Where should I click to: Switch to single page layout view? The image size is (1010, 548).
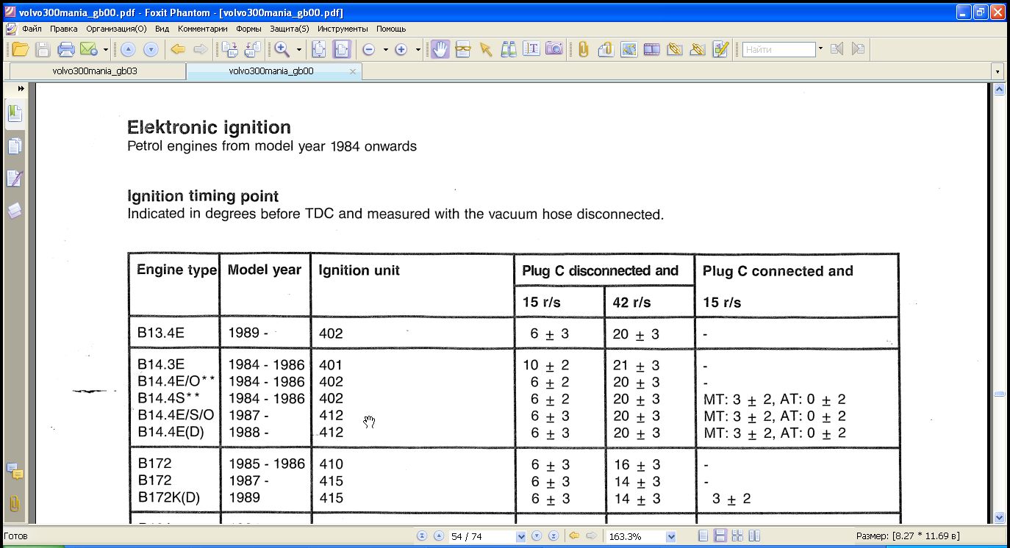tap(703, 536)
